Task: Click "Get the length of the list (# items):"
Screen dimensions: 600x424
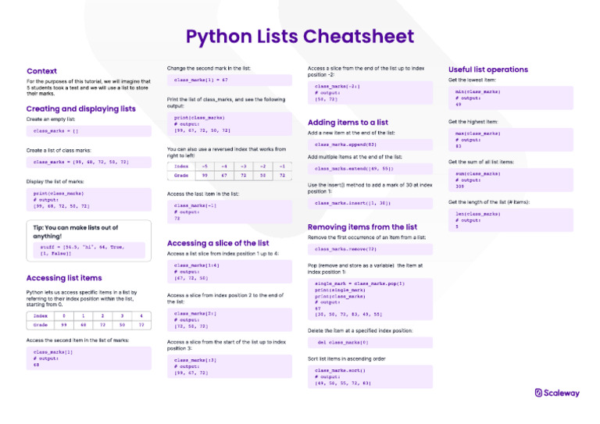Action: 489,202
